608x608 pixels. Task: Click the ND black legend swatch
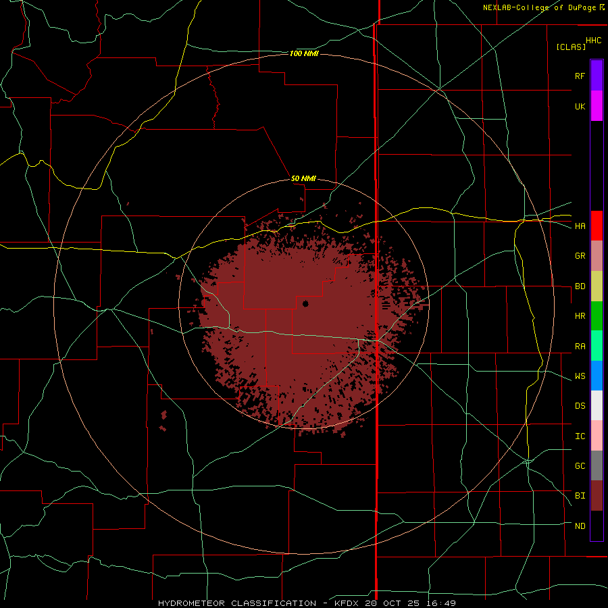[x=597, y=526]
